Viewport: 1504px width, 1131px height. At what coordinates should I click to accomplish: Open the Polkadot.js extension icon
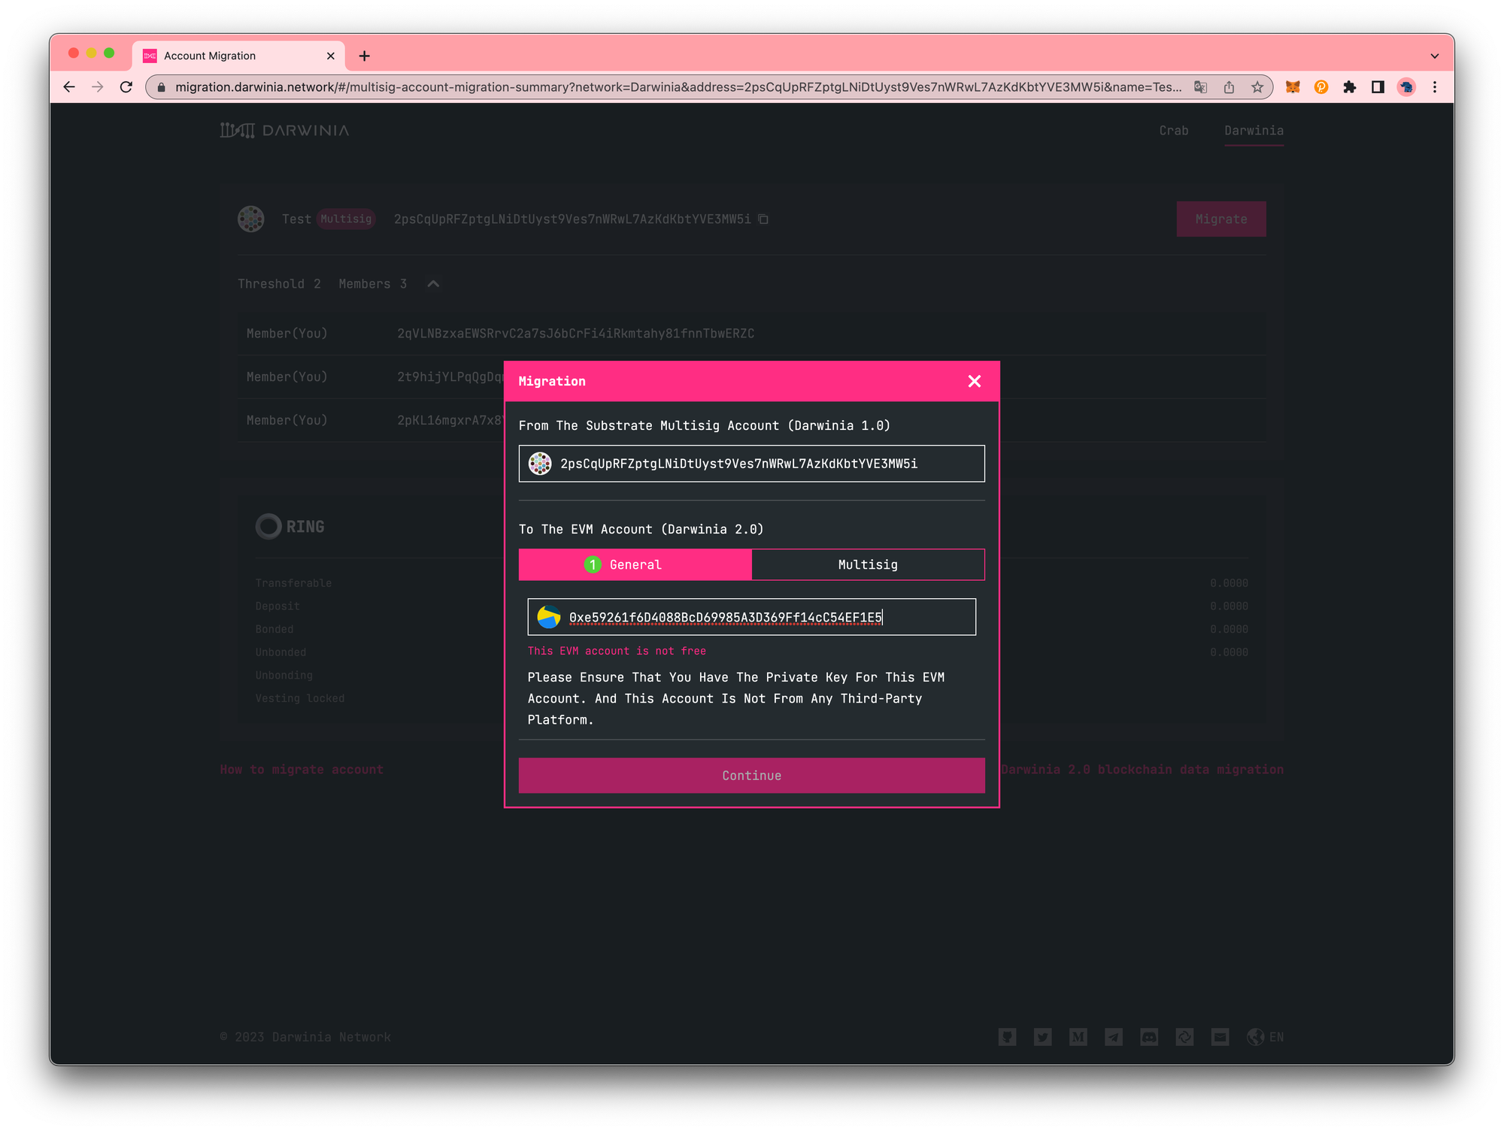tap(1321, 87)
